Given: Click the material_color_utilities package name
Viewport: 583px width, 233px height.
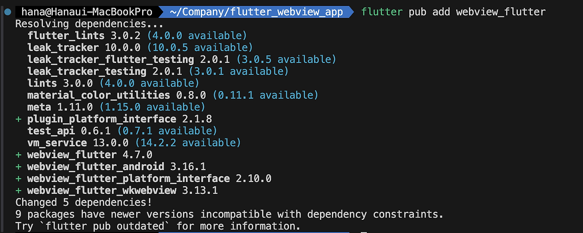Looking at the screenshot, I should [98, 95].
